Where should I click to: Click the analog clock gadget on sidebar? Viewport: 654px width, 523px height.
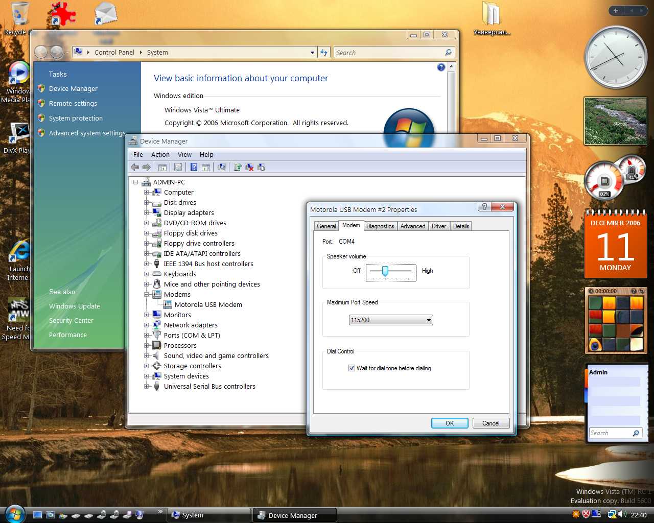click(616, 57)
